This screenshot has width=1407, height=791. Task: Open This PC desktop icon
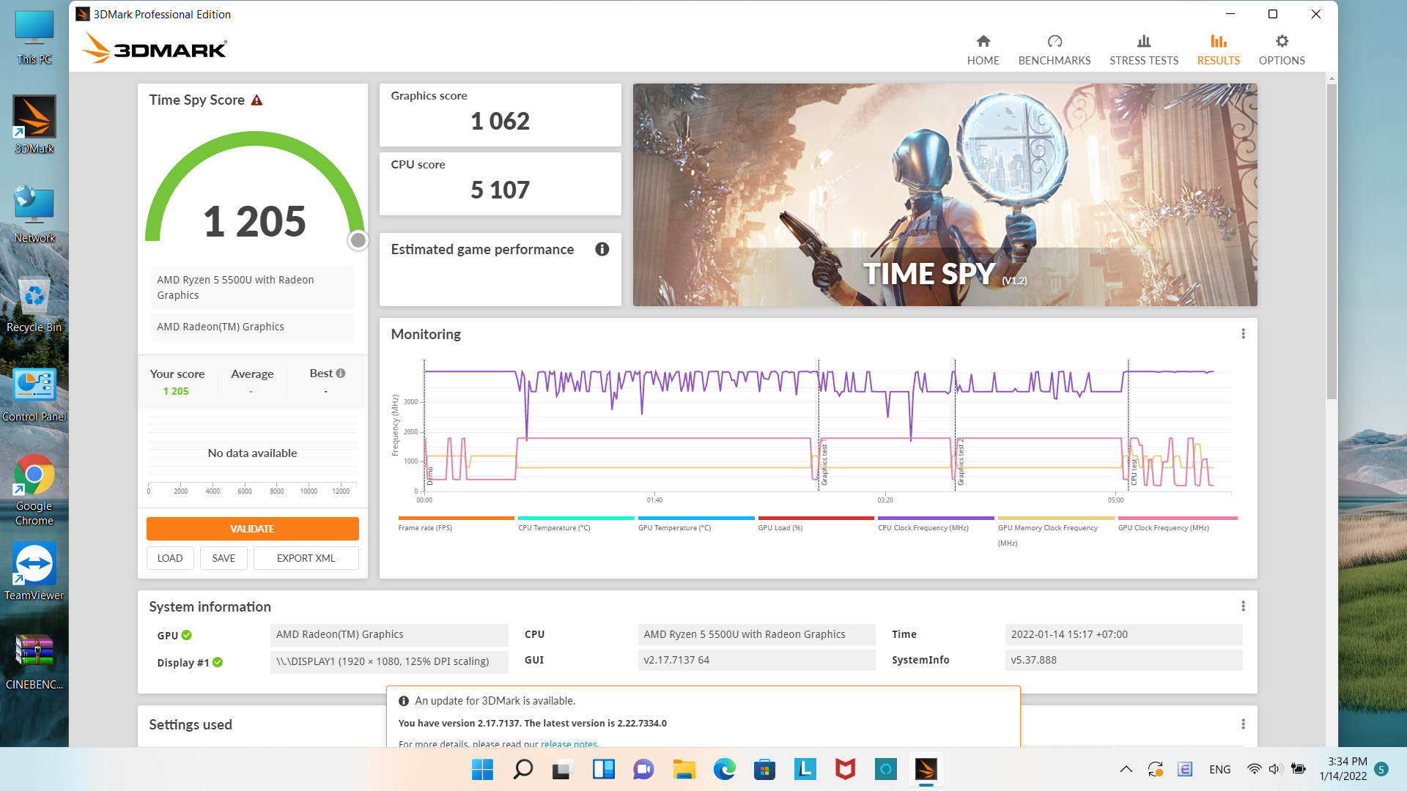click(x=34, y=38)
